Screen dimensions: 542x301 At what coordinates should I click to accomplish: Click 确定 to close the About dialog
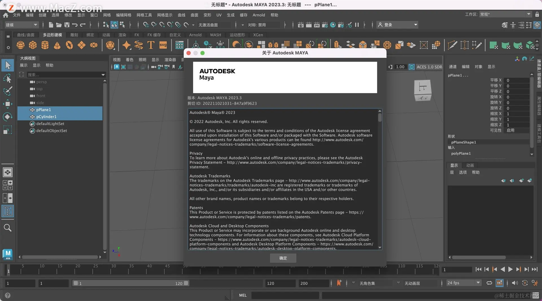pos(283,258)
